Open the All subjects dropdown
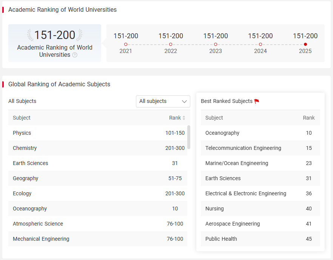The image size is (333, 260). click(163, 101)
